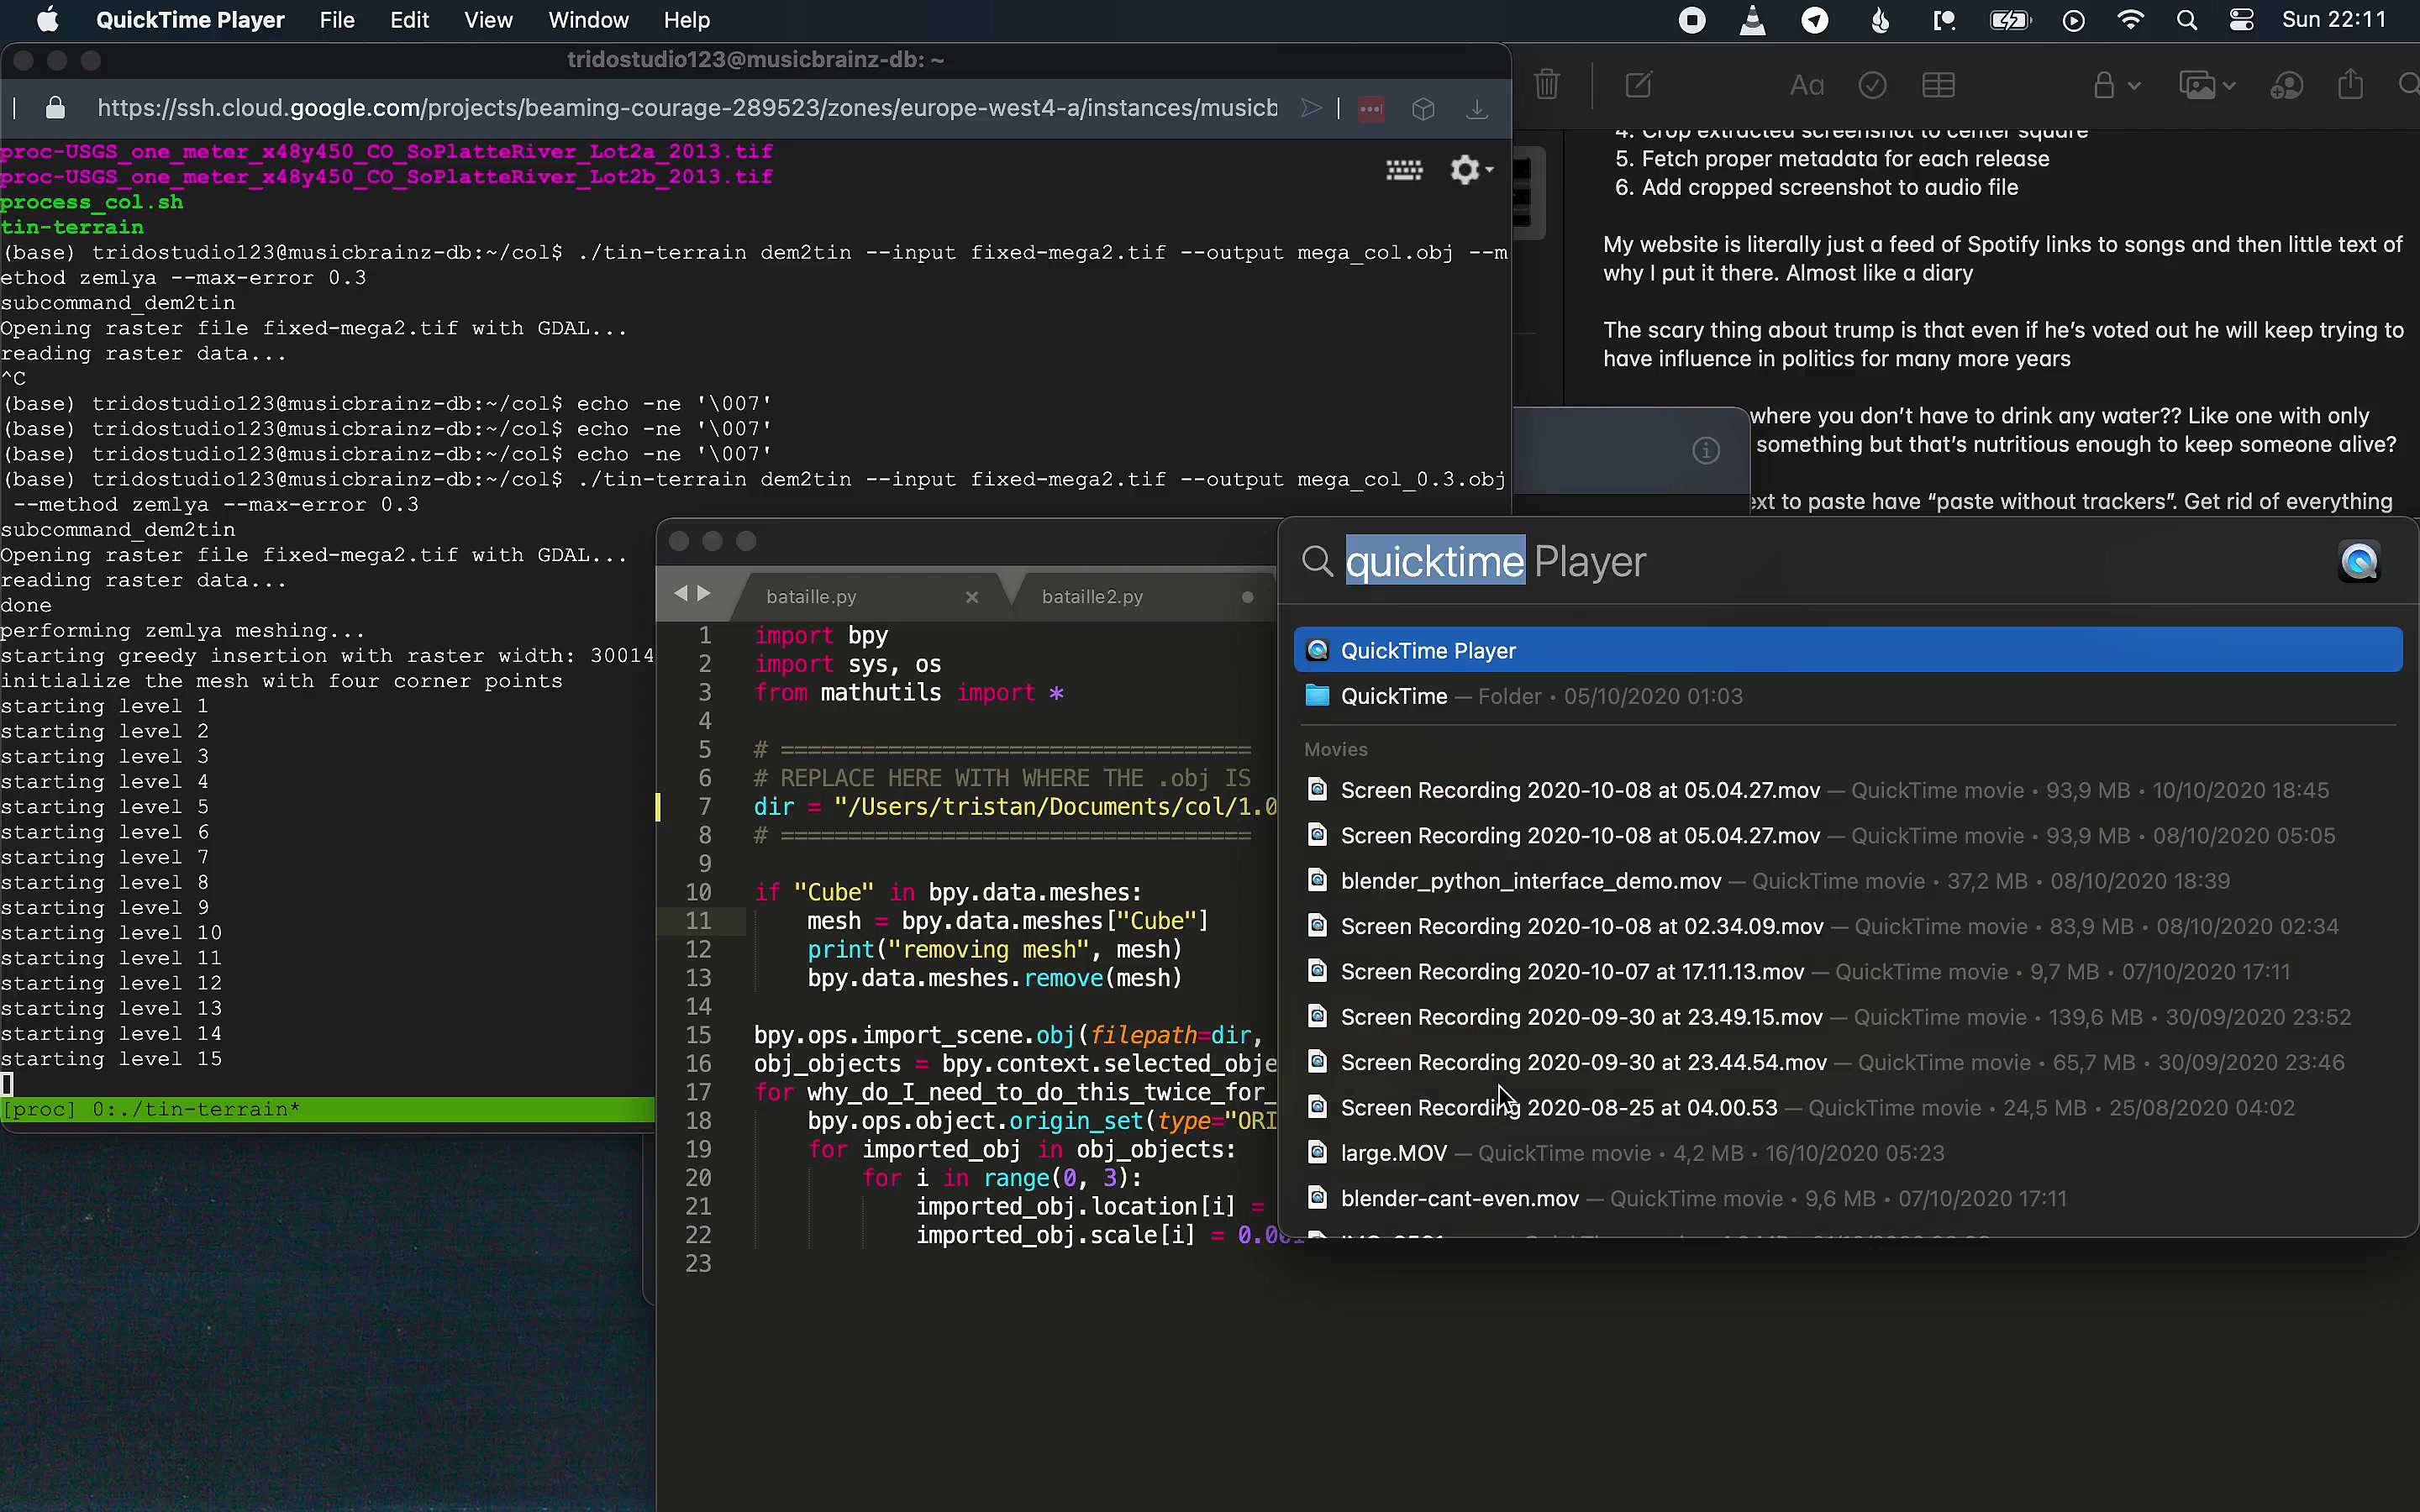Click the Notes trash delete icon

pos(1547,85)
